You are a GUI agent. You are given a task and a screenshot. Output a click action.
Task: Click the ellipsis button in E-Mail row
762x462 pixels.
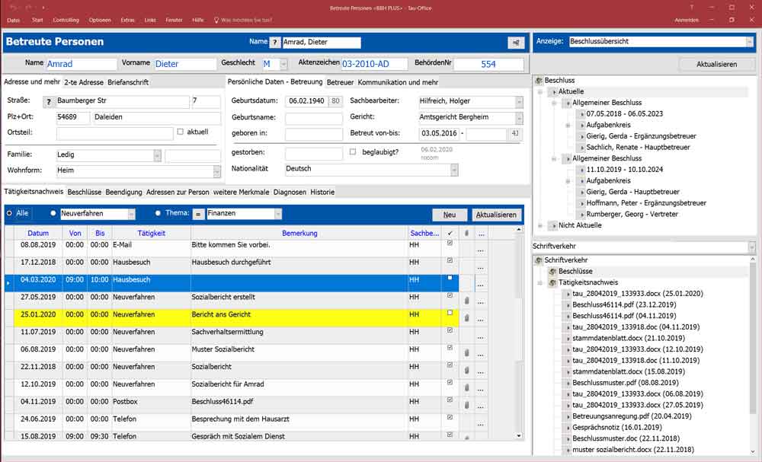(481, 250)
